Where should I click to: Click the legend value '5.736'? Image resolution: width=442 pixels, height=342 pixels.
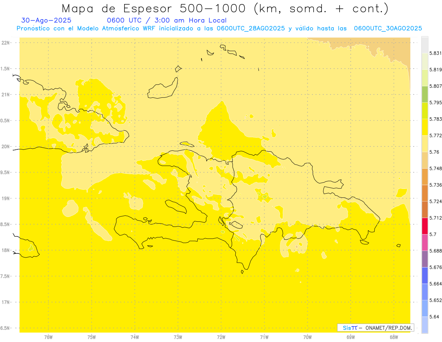click(436, 185)
